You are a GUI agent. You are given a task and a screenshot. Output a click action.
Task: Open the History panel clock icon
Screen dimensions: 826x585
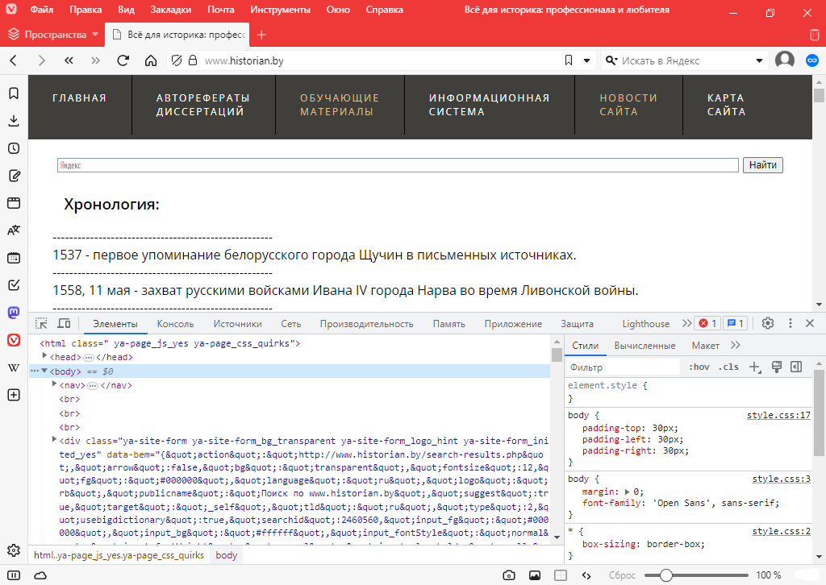(14, 148)
